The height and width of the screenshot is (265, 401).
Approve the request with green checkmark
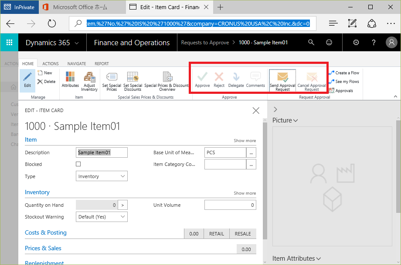(202, 80)
